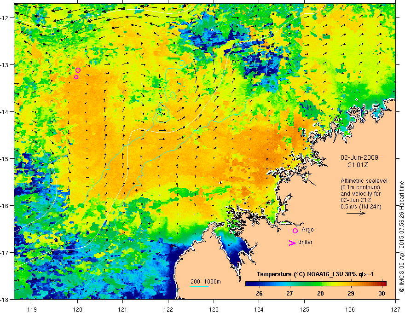The image size is (405, 313).
Task: Click the '-16' latitude axis label
Action: pyautogui.click(x=5, y=206)
